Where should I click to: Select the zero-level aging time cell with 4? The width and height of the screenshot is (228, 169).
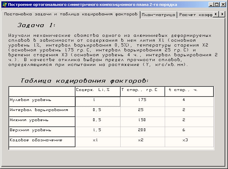(x=189, y=102)
